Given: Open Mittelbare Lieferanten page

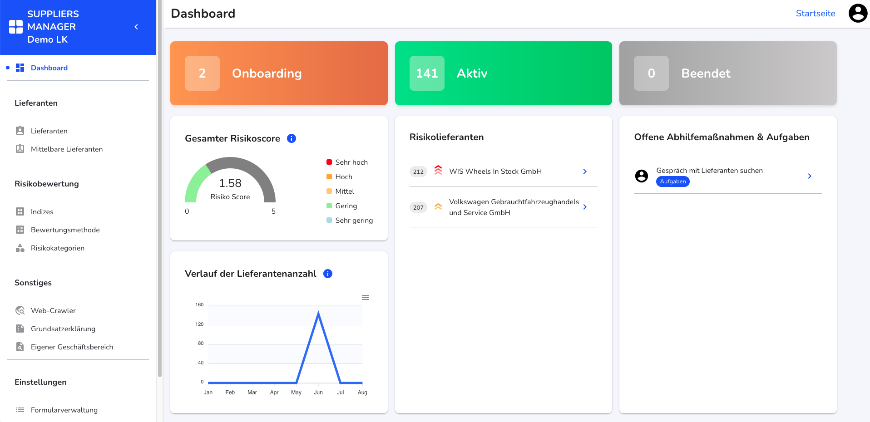Looking at the screenshot, I should coord(67,149).
